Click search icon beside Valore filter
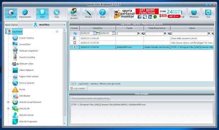This screenshot has height=130, width=219. point(209,33)
